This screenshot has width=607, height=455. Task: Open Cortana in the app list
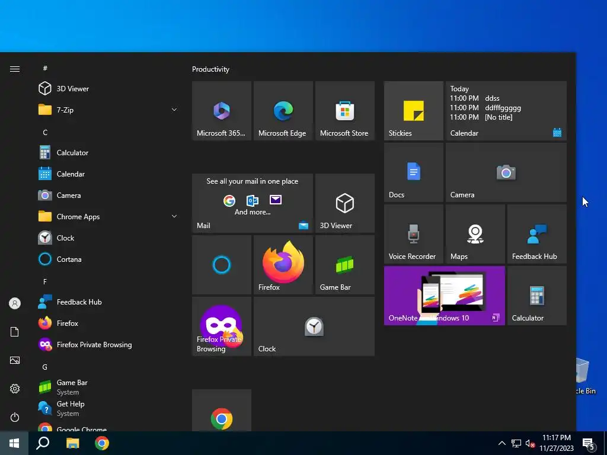(108, 259)
